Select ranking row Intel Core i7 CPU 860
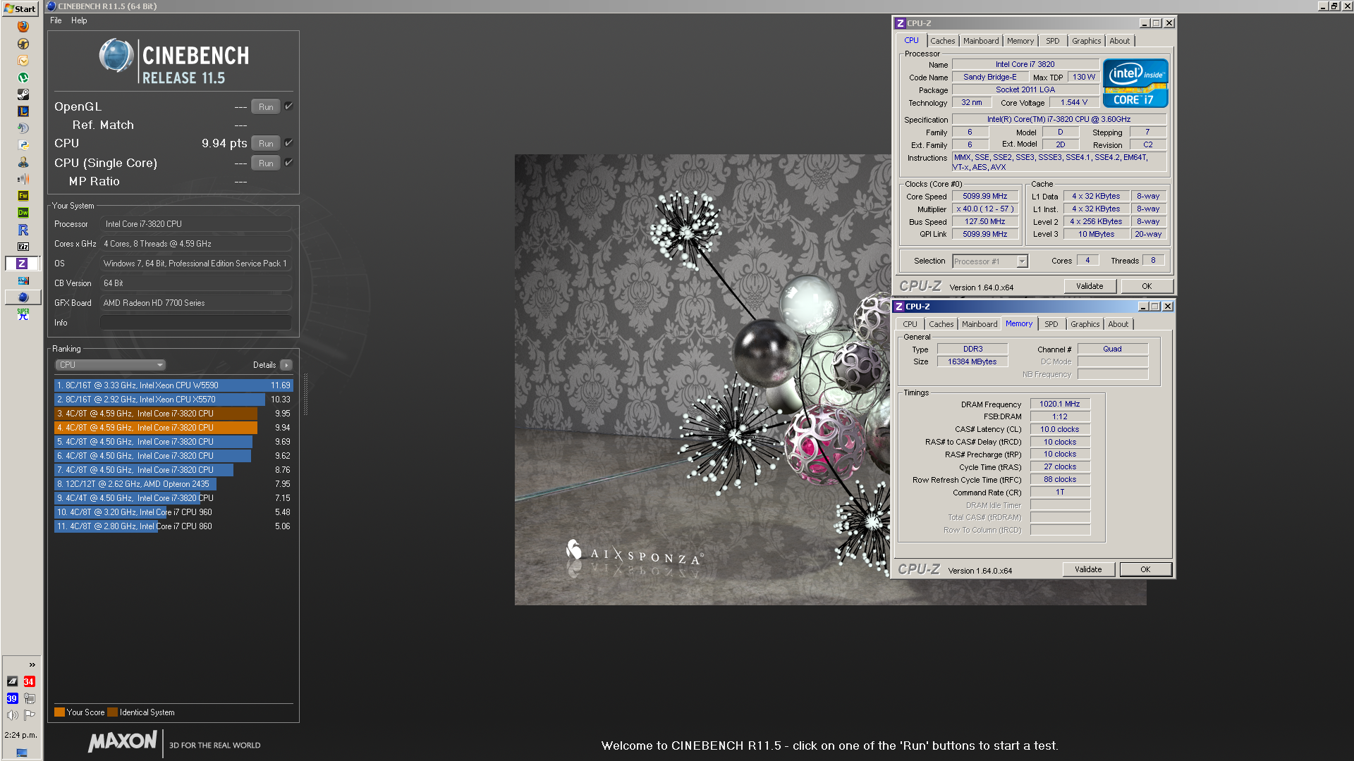The image size is (1354, 761). tap(173, 526)
